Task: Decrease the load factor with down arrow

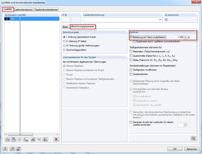Action: [x=185, y=38]
